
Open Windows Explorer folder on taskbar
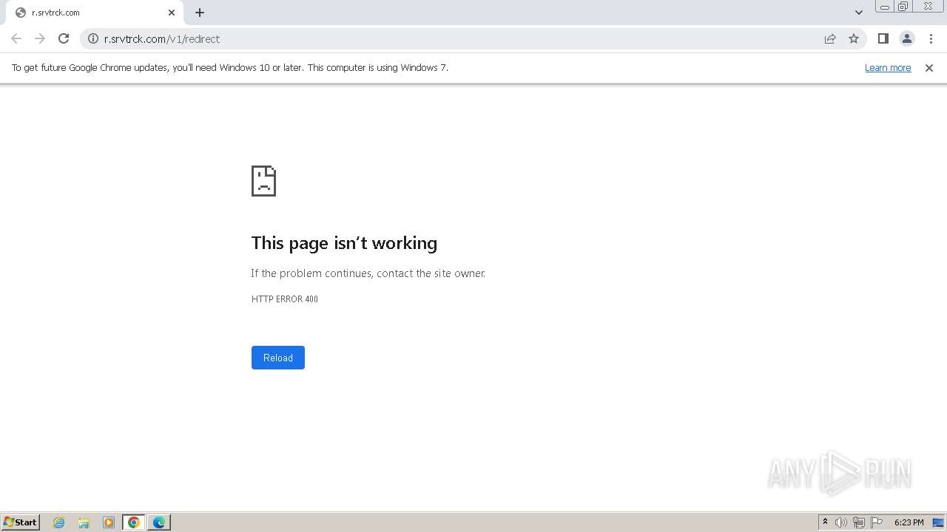84,522
